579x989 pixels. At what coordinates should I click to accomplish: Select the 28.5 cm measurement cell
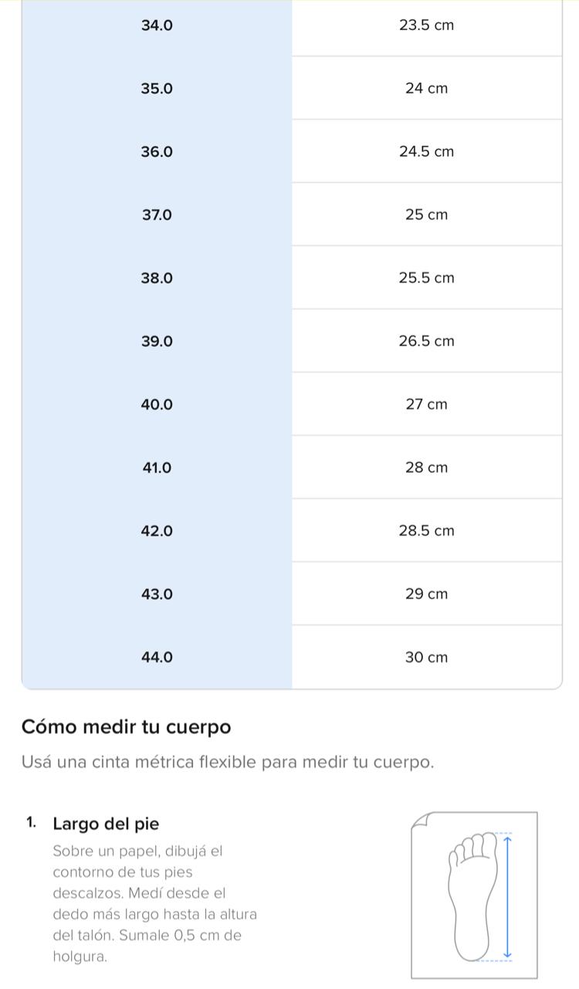(426, 532)
